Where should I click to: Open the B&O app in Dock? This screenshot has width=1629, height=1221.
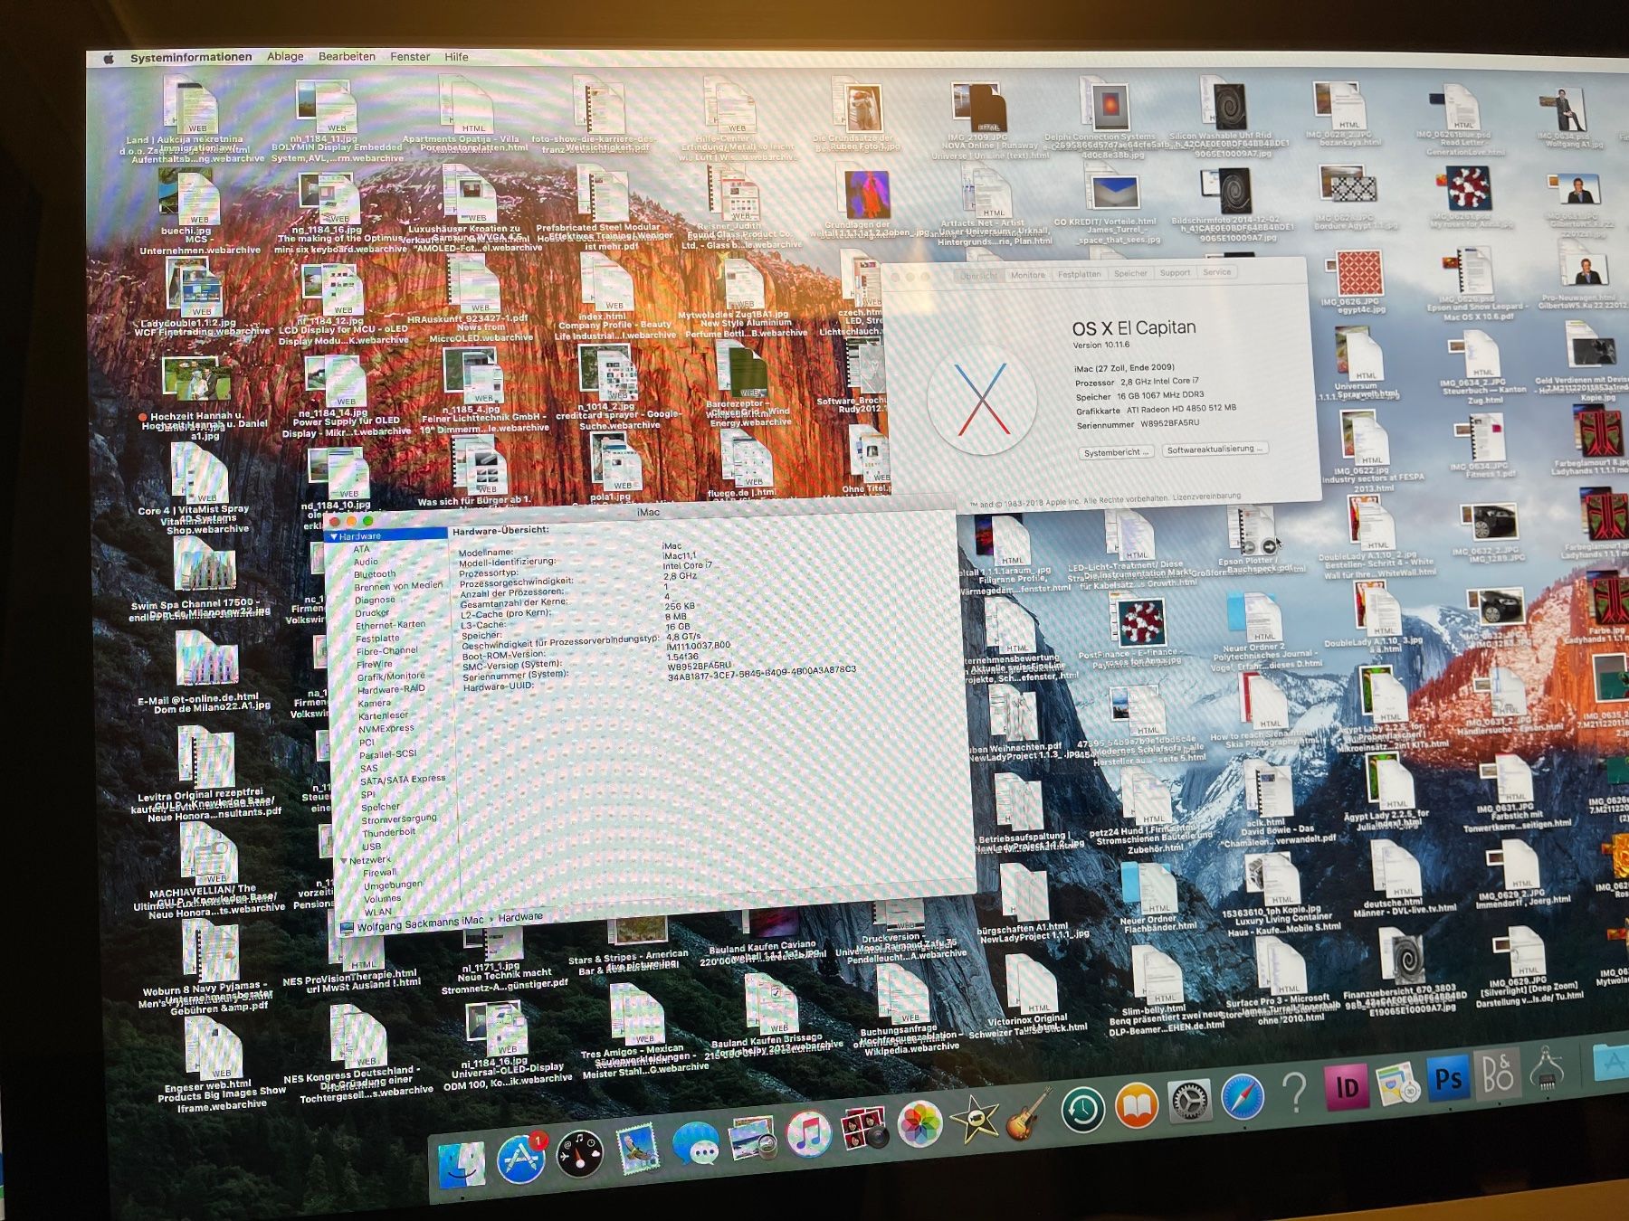[x=1498, y=1074]
